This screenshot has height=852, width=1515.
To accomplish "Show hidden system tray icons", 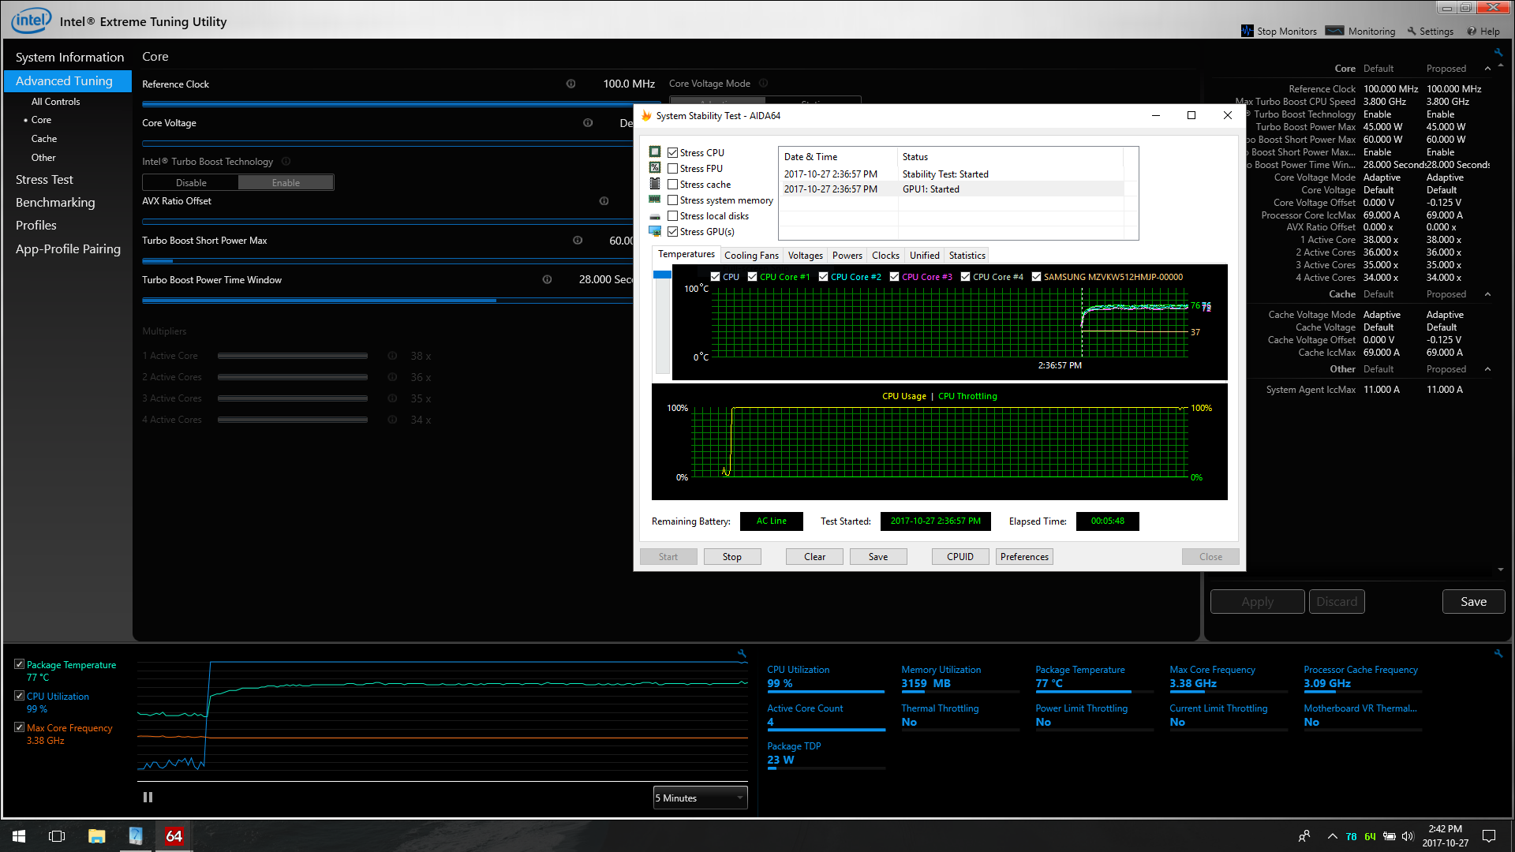I will (x=1332, y=836).
